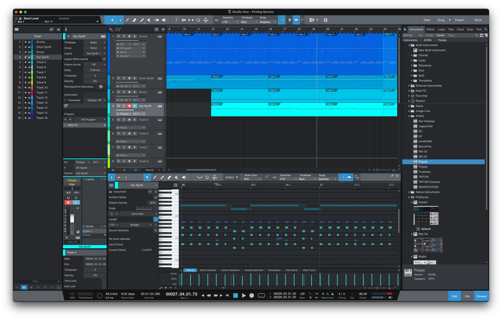Select the Mute tool in top toolbar

pos(149,20)
